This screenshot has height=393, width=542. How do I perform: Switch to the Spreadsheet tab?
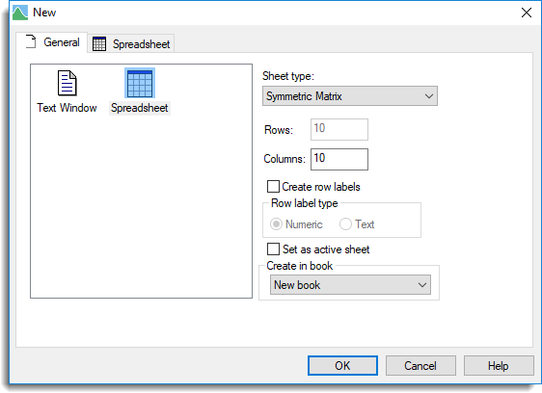pos(131,43)
